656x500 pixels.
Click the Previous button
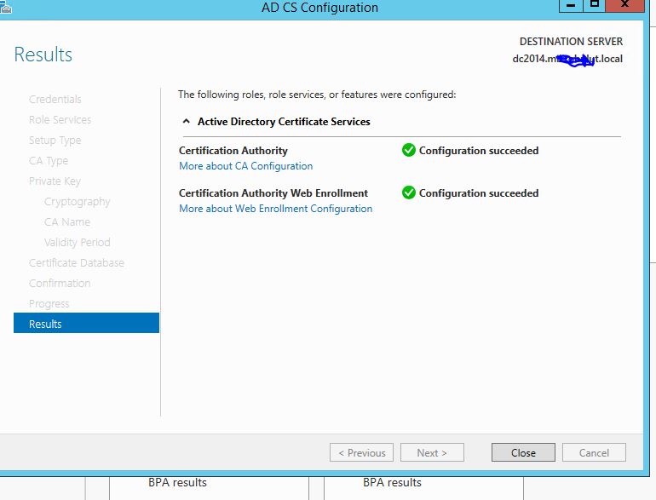pos(361,452)
